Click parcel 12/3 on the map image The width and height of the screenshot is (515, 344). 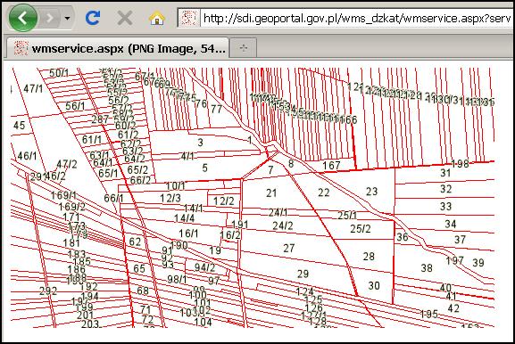[x=170, y=198]
